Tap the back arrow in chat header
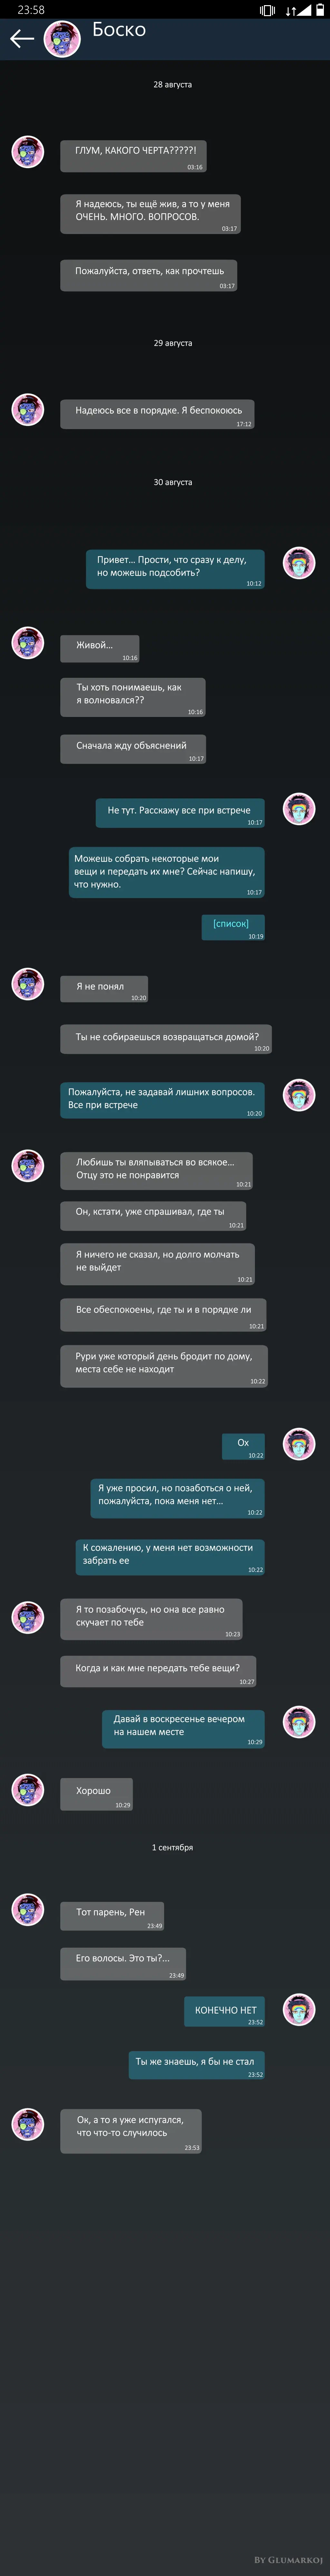This screenshot has height=2576, width=330. [21, 39]
